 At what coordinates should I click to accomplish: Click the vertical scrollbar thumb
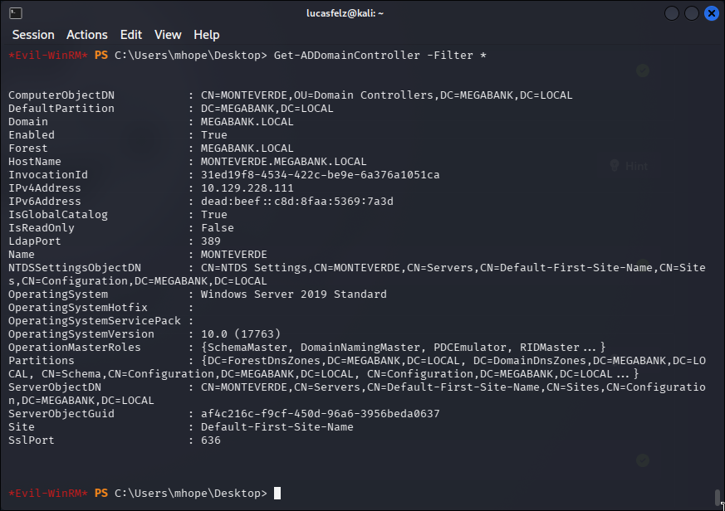(718, 498)
